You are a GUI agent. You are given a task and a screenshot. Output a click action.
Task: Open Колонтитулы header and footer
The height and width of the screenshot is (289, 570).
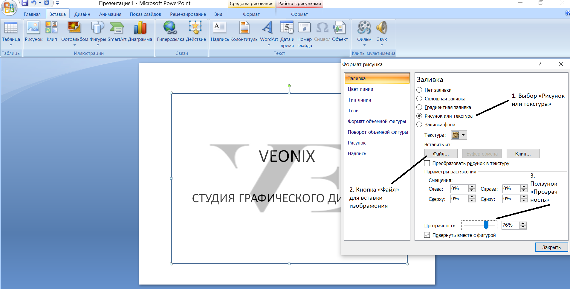click(244, 32)
